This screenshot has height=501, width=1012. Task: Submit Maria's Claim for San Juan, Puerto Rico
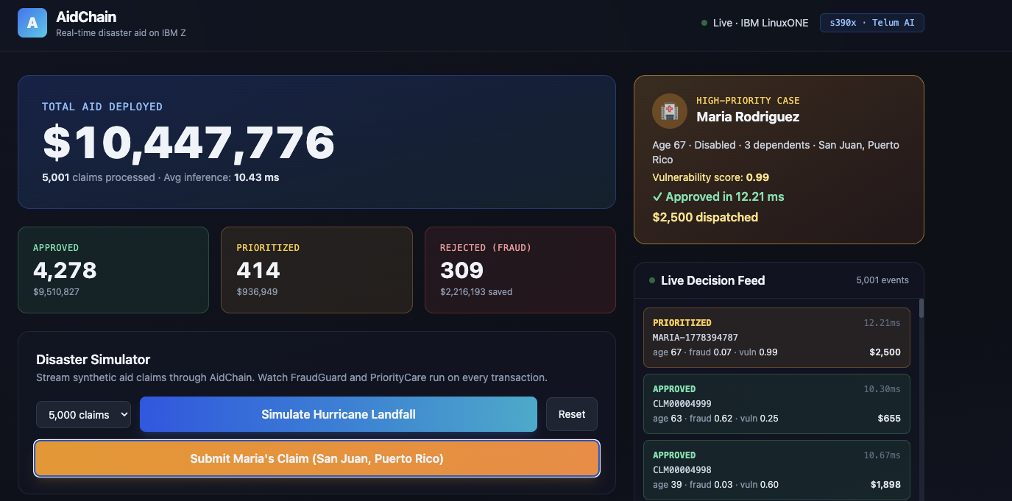(317, 458)
